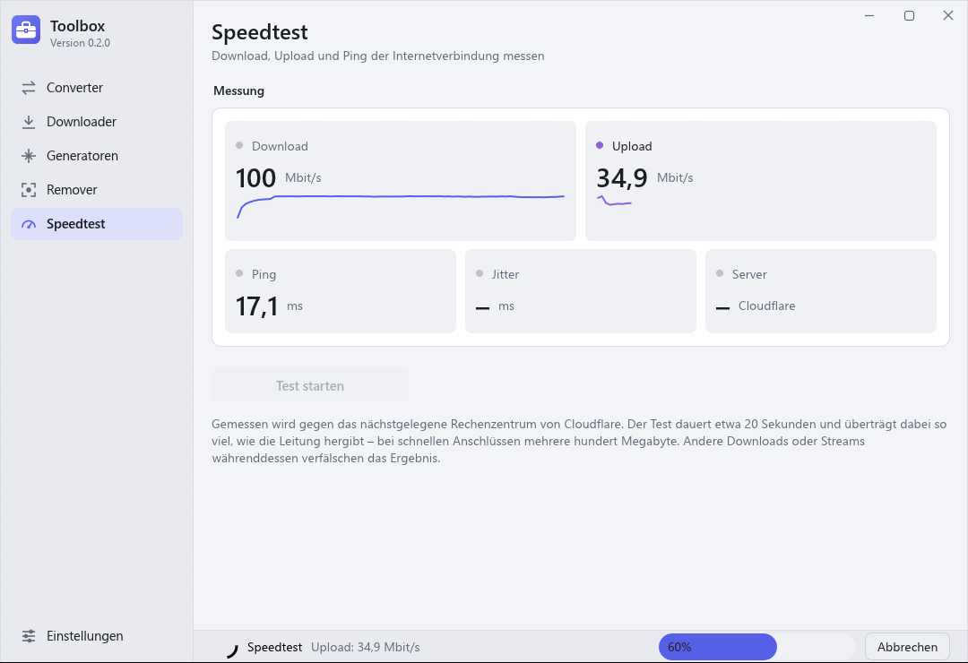968x663 pixels.
Task: Click the purple dot beside Upload
Action: (x=600, y=146)
